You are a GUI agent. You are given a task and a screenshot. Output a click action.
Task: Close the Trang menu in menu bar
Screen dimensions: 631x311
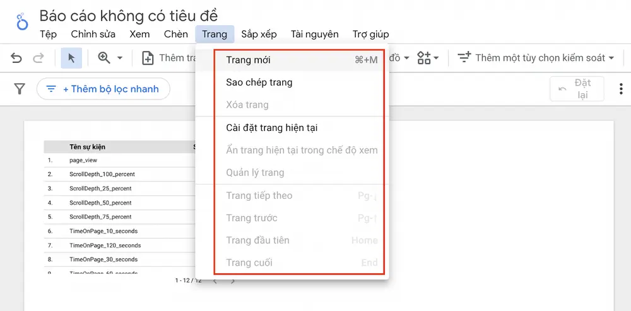(215, 34)
